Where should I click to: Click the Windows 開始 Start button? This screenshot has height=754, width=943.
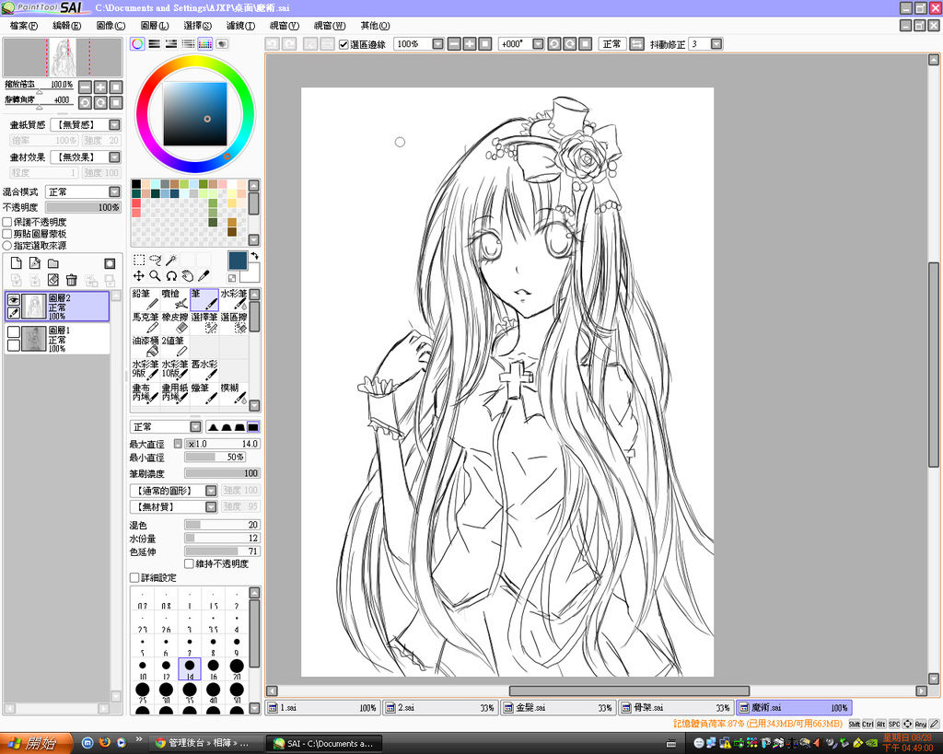(x=36, y=743)
